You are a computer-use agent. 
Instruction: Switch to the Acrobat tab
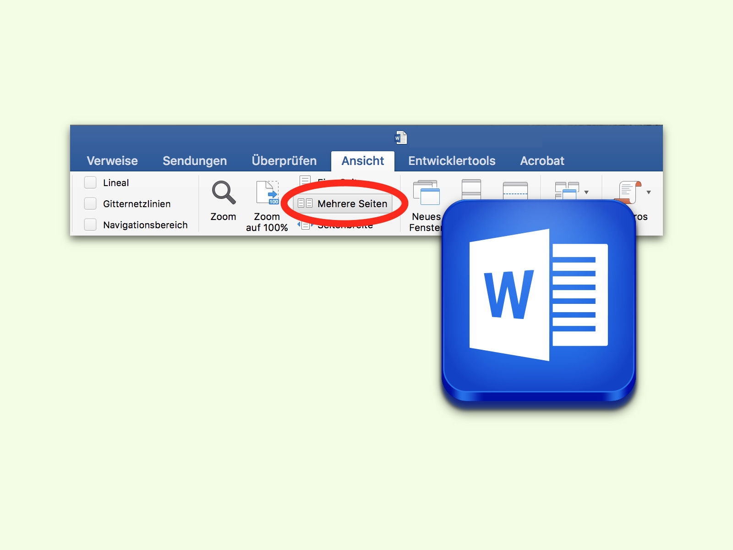(542, 161)
